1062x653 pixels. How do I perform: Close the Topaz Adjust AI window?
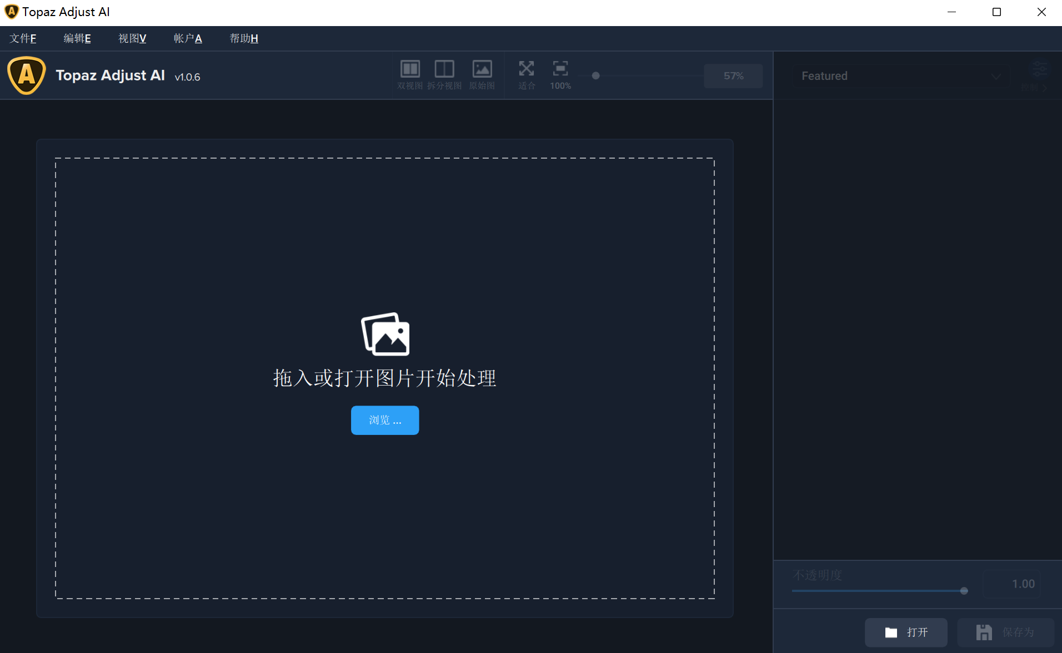(1041, 12)
